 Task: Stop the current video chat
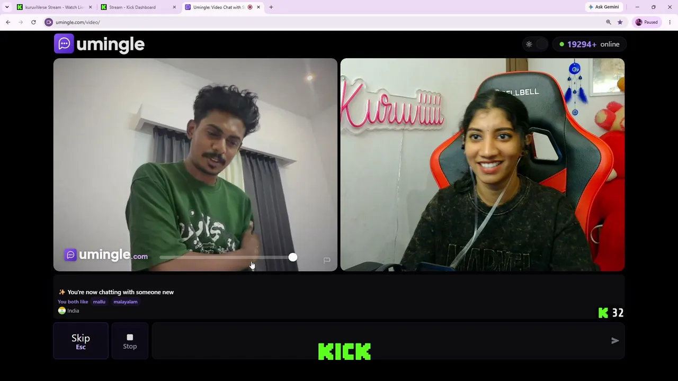pyautogui.click(x=130, y=341)
